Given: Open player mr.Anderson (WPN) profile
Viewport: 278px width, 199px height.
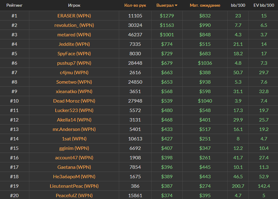Looking at the screenshot, I should (x=74, y=129).
